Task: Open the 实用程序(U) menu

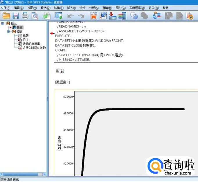Action: (137, 8)
